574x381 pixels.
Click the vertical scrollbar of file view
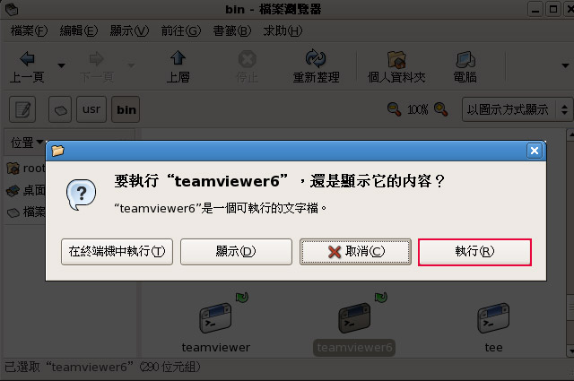(x=570, y=243)
